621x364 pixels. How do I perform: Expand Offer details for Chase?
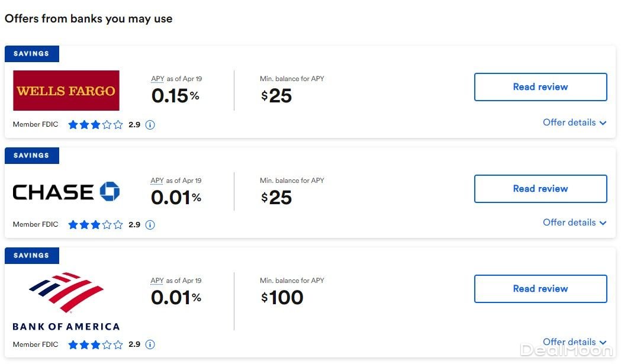coord(574,223)
